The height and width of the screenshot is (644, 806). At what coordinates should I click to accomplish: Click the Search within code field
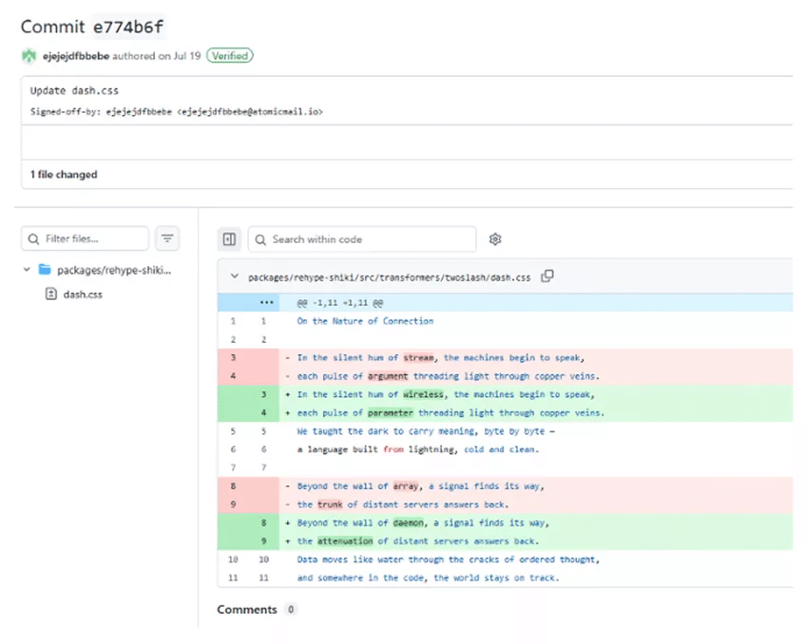pos(362,239)
